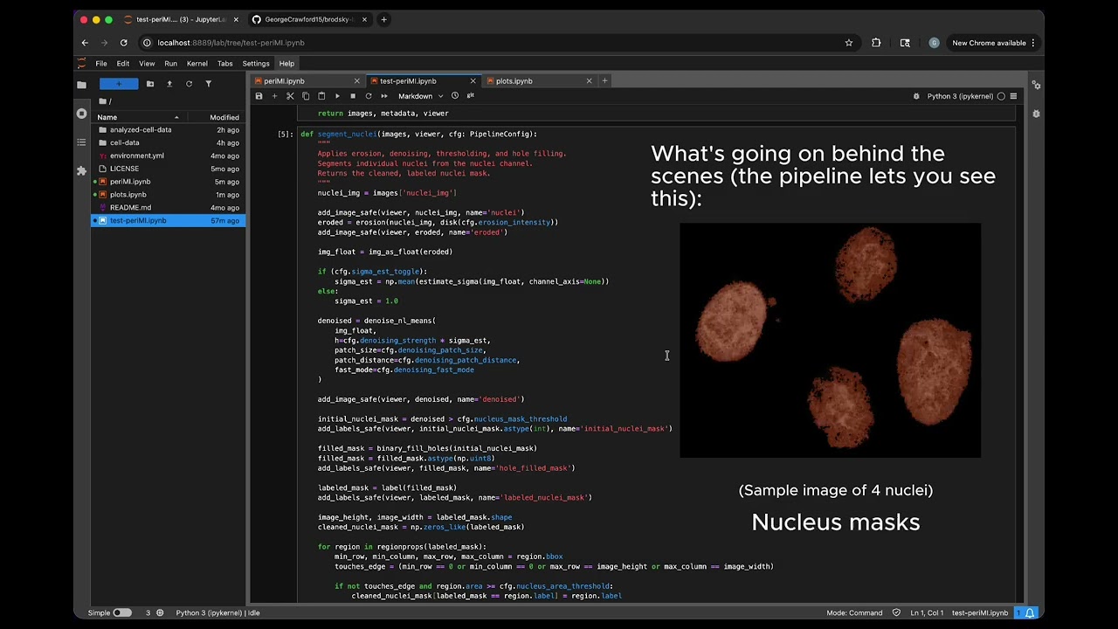1118x629 pixels.
Task: Click the blue New Launcher plus button
Action: pyautogui.click(x=118, y=84)
